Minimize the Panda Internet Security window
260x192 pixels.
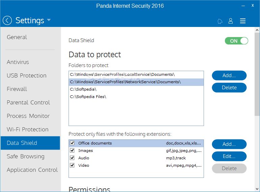[x=242, y=6]
